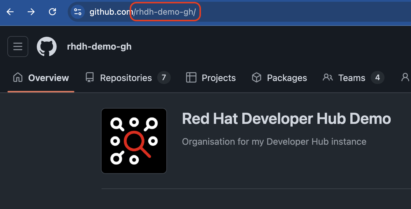Viewport: 411px width, 209px height.
Task: Click the Projects table icon
Action: point(191,77)
